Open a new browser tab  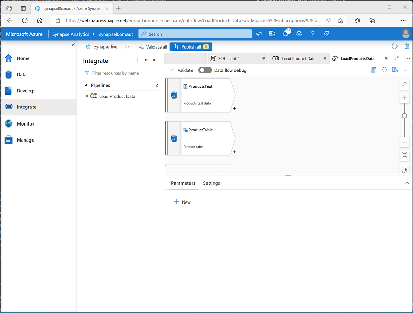(118, 8)
